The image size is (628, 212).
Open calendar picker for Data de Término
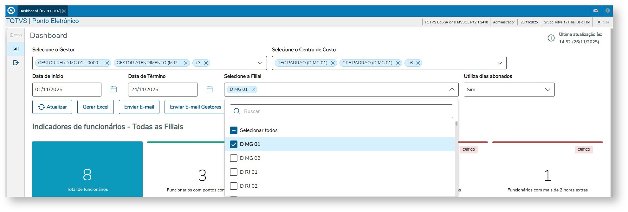pyautogui.click(x=210, y=90)
